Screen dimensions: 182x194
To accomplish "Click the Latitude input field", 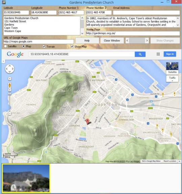I will [16, 12].
